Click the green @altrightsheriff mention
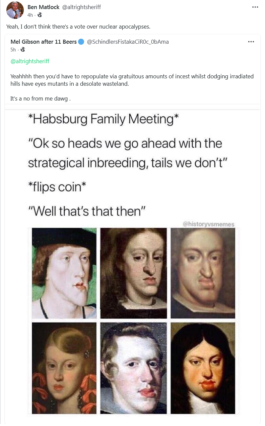This screenshot has height=426, width=265. click(x=30, y=61)
